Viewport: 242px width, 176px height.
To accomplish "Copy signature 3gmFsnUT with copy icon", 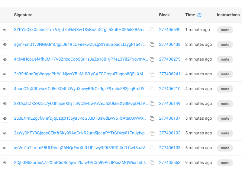I will 152,45.
